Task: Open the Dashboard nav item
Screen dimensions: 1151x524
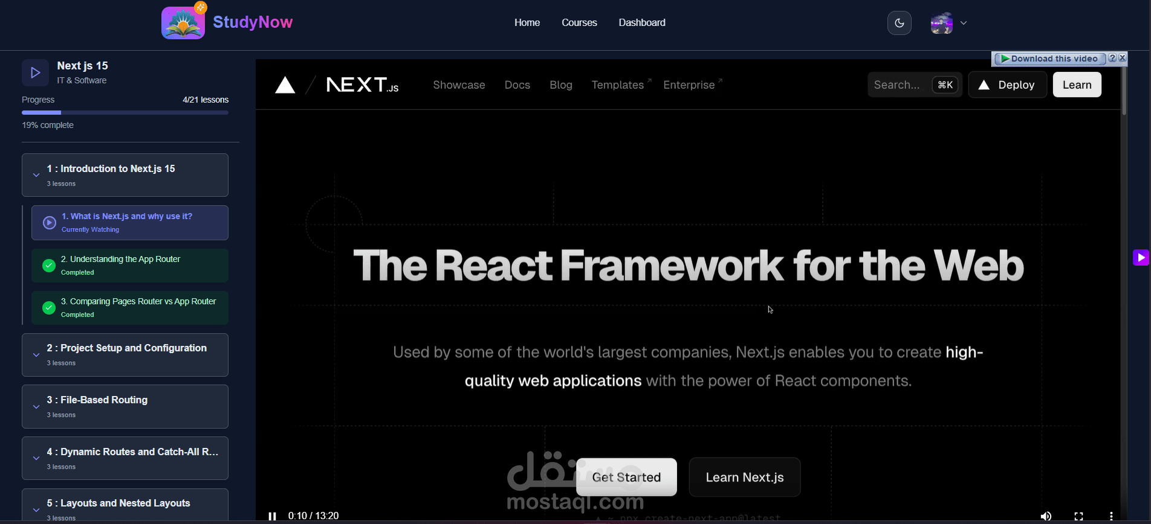Action: 642,22
